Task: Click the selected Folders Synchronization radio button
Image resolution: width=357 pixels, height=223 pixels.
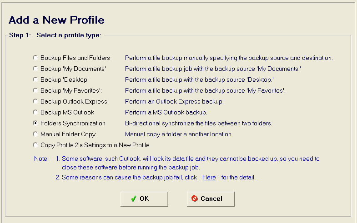Action: (x=35, y=123)
